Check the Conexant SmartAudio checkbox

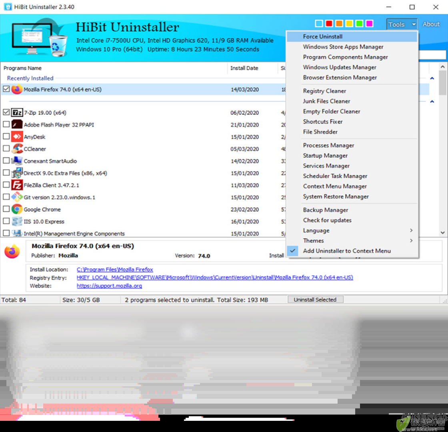(x=6, y=160)
